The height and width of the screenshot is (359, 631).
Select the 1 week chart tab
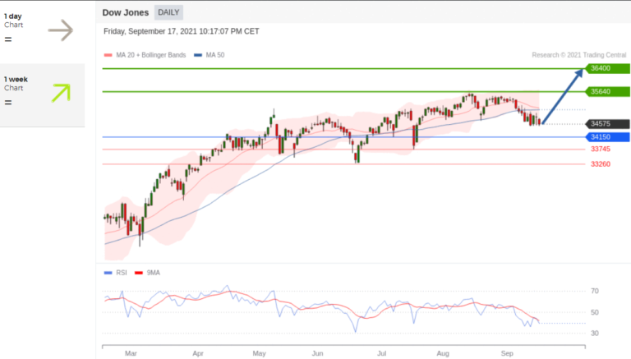[42, 95]
